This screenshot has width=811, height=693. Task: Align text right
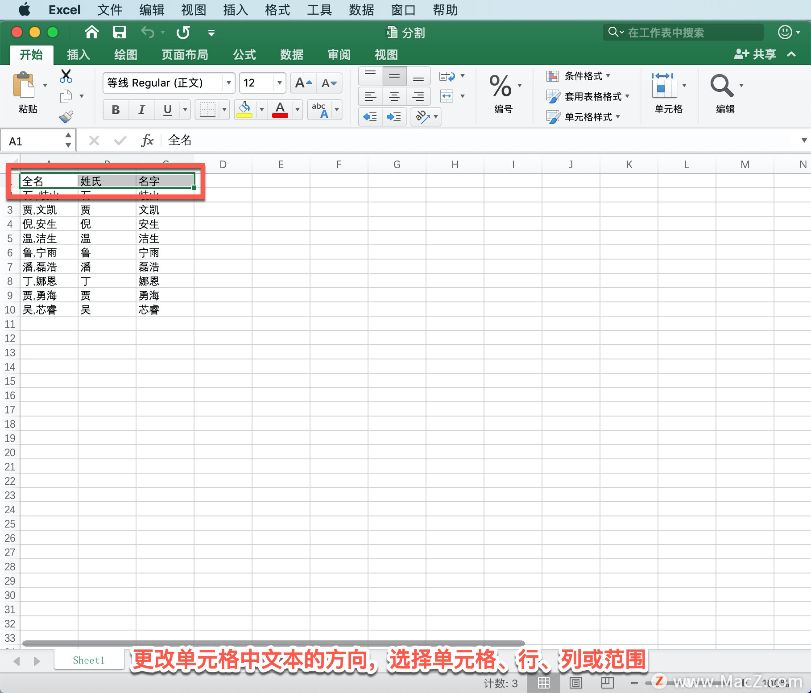pyautogui.click(x=418, y=96)
